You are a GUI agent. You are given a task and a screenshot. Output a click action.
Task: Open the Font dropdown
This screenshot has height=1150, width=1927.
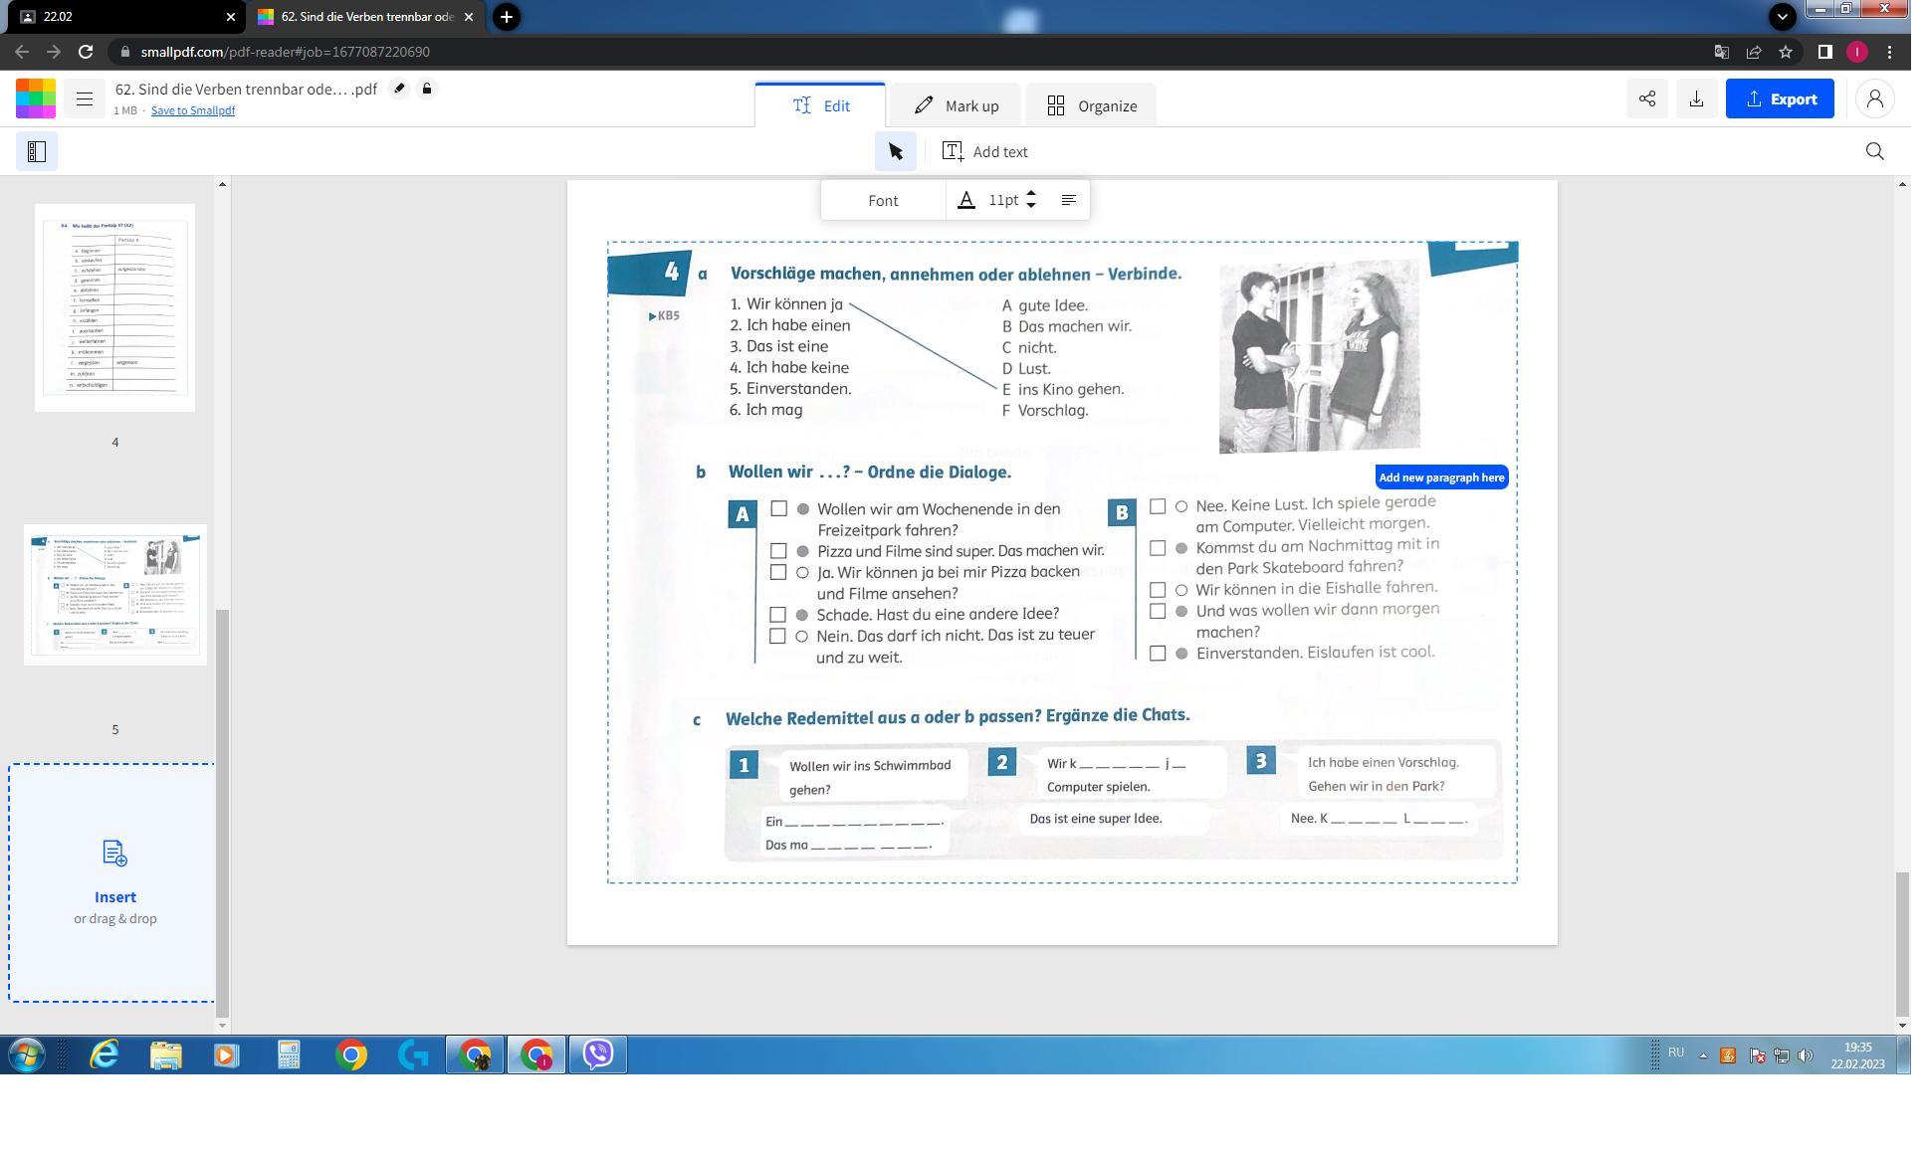point(883,201)
